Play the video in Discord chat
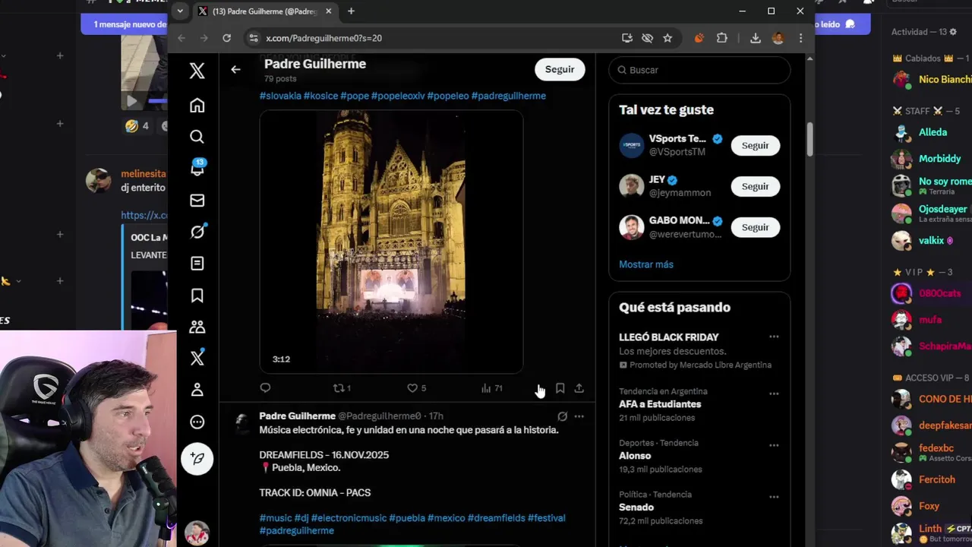Screen dimensions: 972x547 point(132,100)
